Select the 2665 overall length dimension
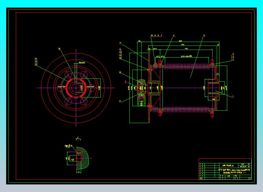This screenshot has width=263, height=192. tap(180, 41)
